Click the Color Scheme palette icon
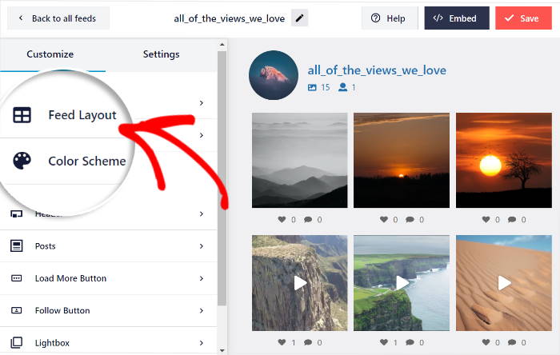 point(22,161)
